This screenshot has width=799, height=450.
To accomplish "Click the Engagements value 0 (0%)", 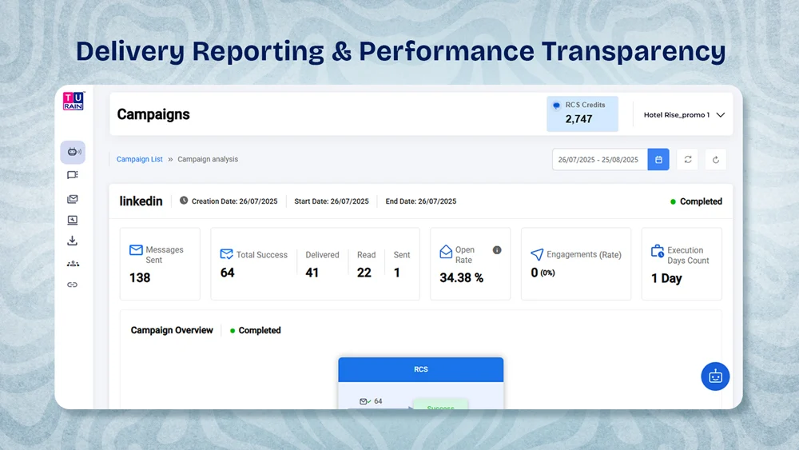I will 543,273.
